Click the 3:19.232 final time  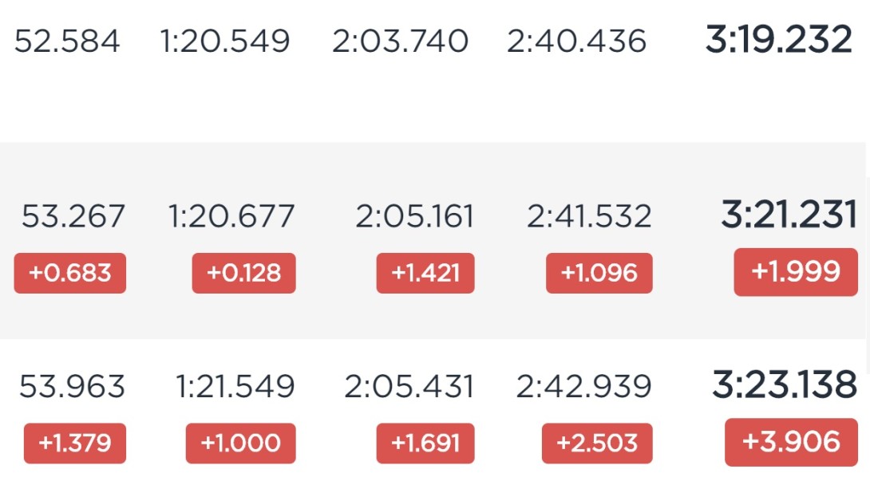coord(778,40)
